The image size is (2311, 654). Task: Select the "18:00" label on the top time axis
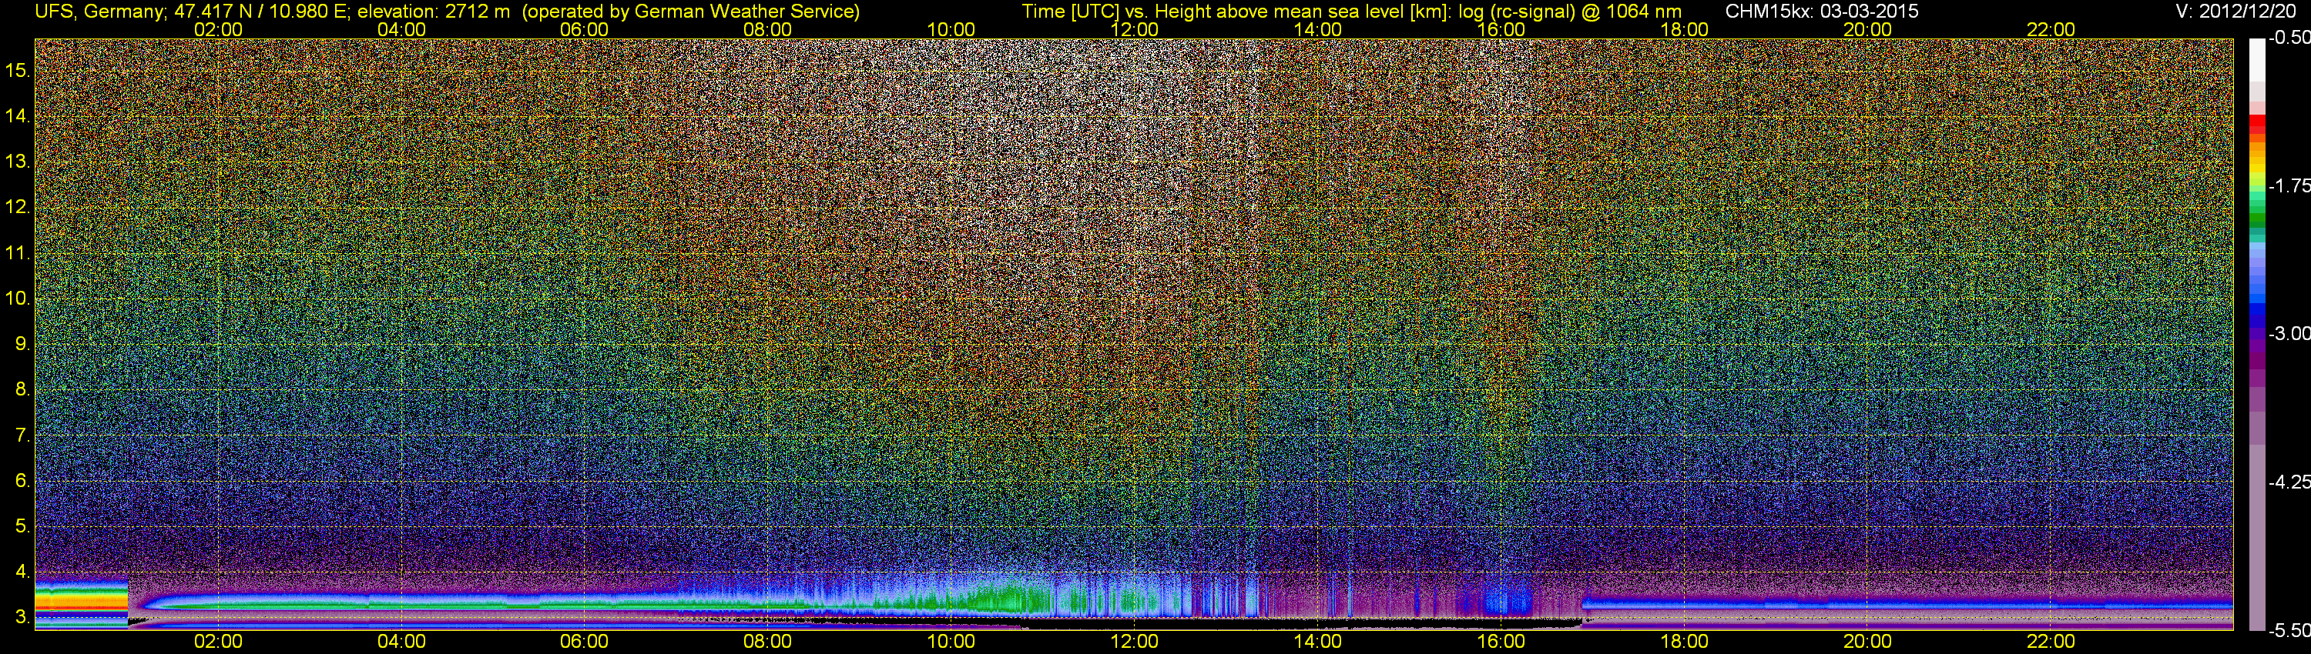click(1684, 29)
